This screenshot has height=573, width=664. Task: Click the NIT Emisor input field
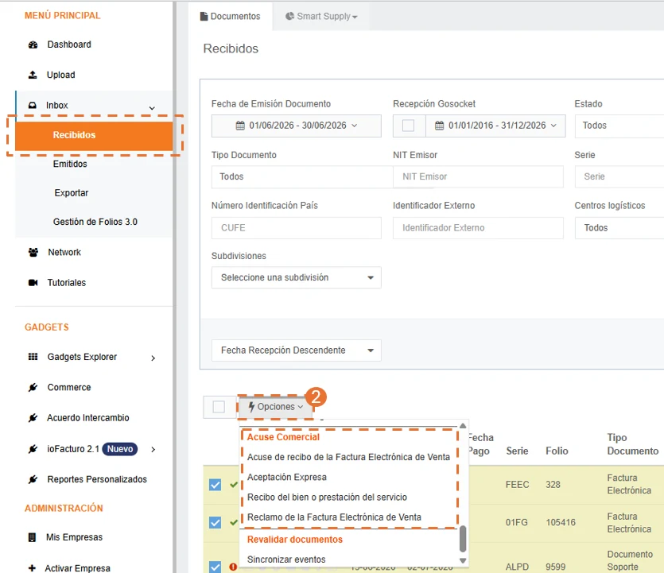coord(478,177)
